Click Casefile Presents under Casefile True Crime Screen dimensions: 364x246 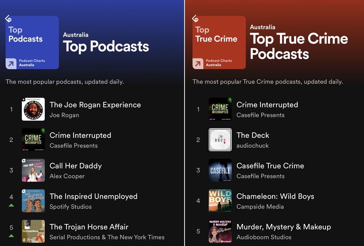pos(261,176)
